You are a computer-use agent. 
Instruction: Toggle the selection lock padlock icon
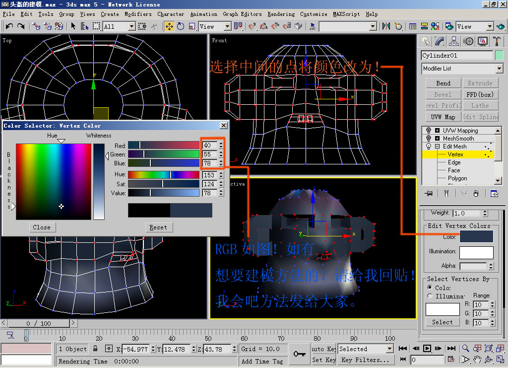[95, 349]
